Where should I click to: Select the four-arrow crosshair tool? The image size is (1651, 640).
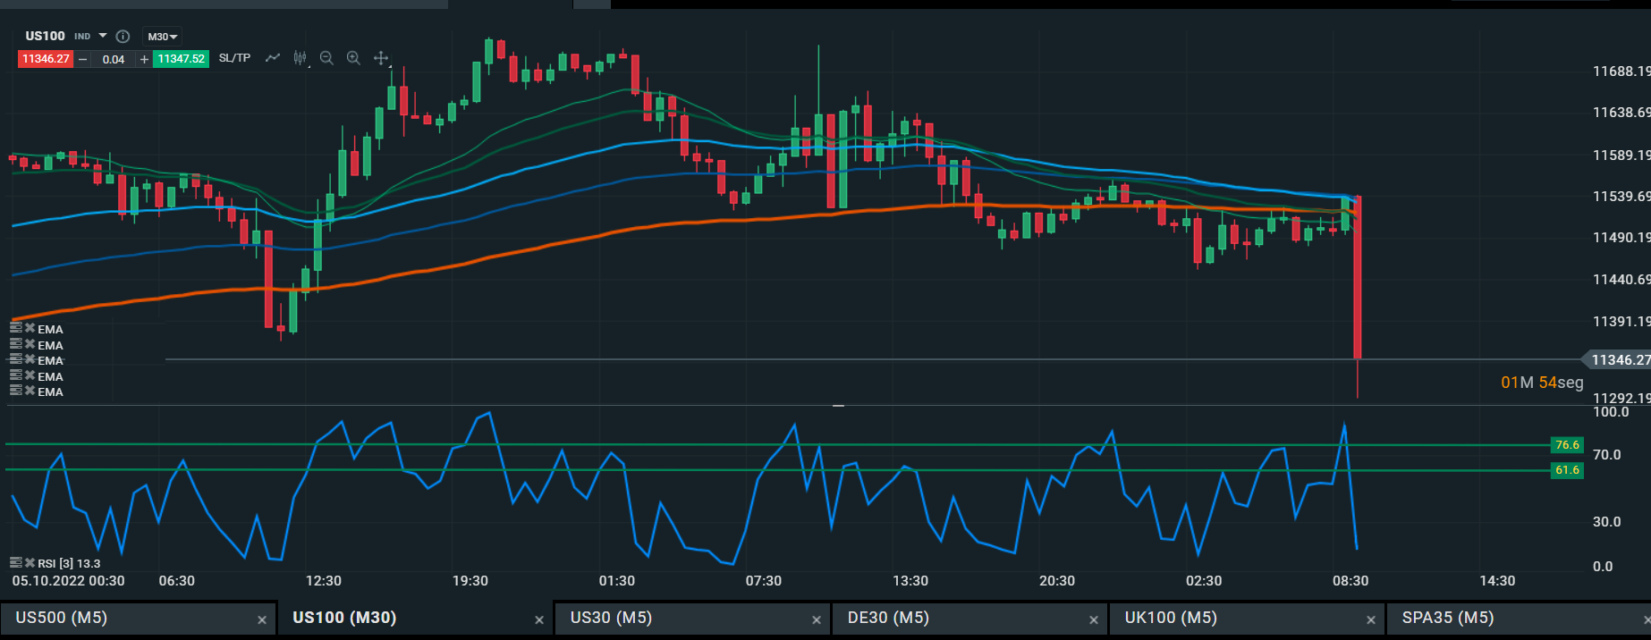(381, 58)
